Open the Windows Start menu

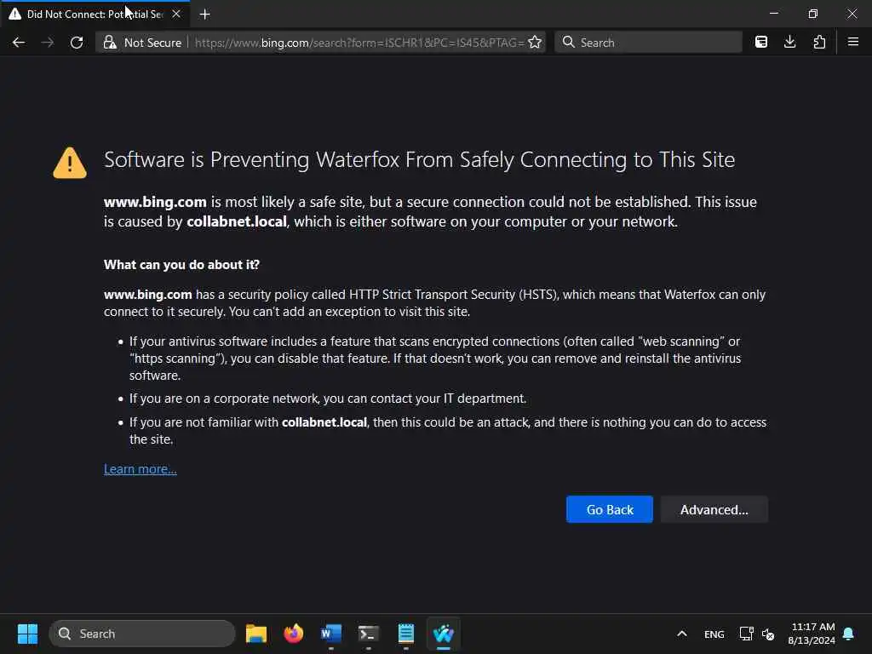(27, 634)
